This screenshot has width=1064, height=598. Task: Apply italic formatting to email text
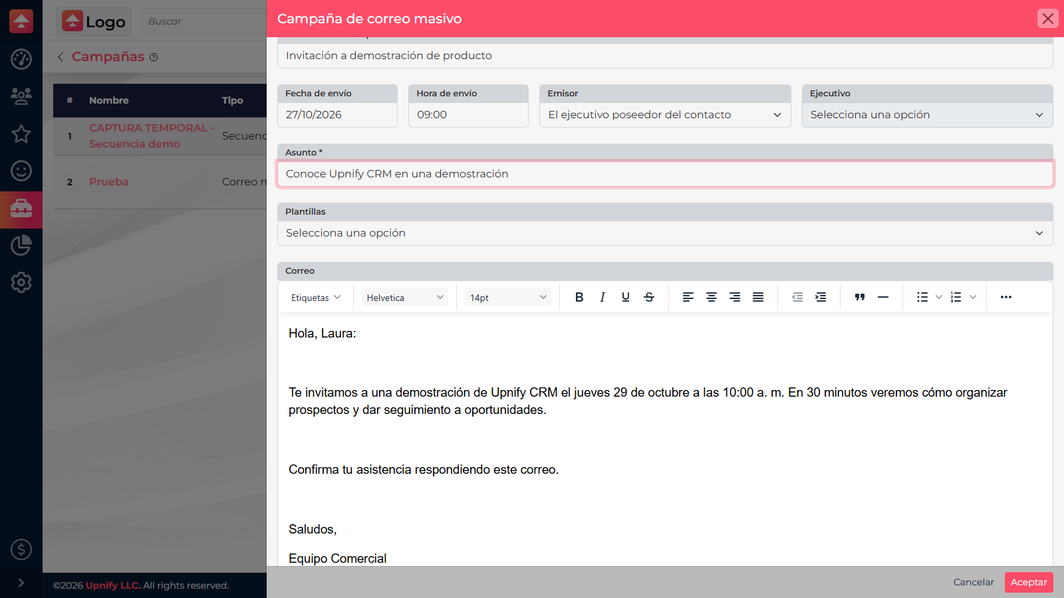[x=602, y=297]
